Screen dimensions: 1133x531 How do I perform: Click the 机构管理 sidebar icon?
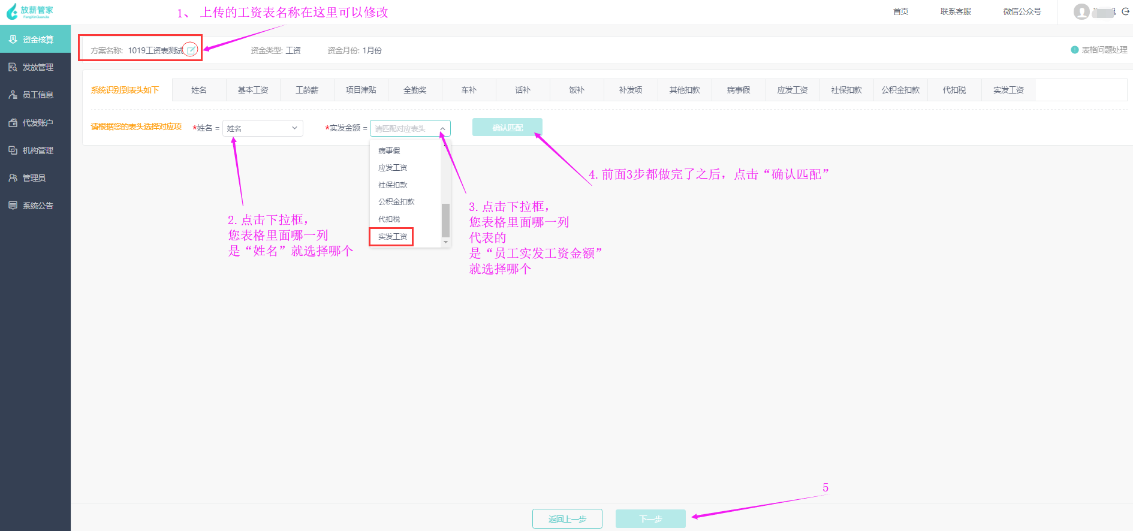click(x=13, y=150)
